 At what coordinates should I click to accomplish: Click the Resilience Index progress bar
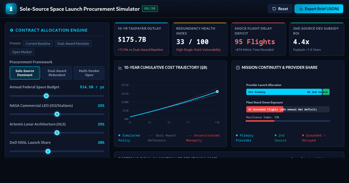pyautogui.click(x=288, y=121)
